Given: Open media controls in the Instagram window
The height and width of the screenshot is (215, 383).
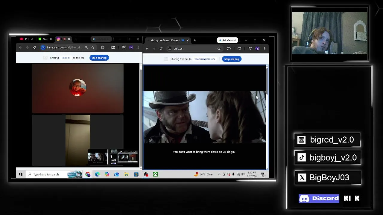Looking at the screenshot, I should coord(124,47).
